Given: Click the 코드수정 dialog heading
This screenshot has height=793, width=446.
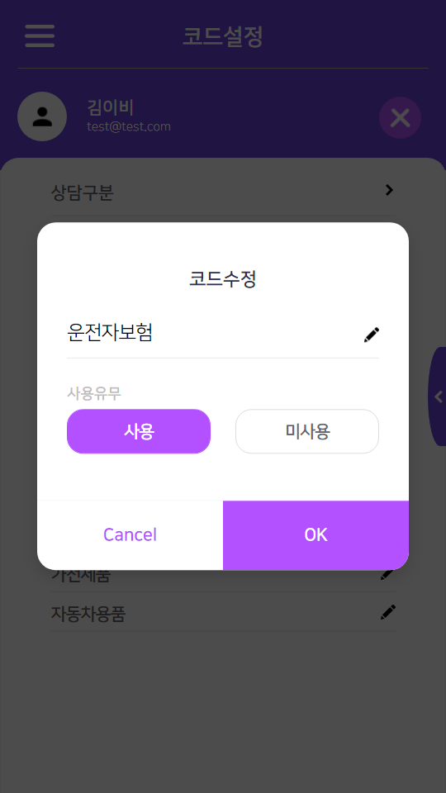Looking at the screenshot, I should coord(222,279).
